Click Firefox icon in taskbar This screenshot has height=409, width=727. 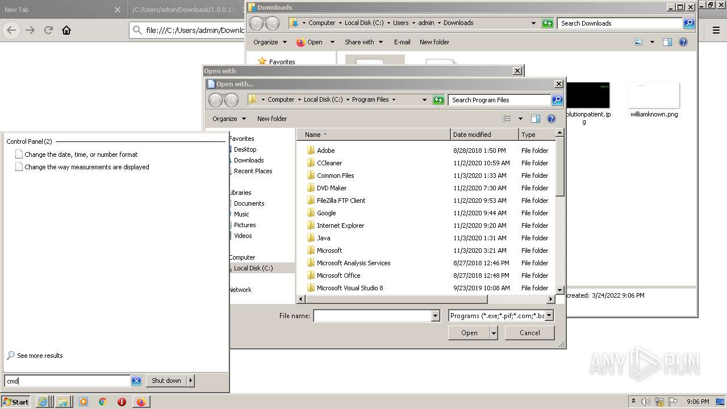click(140, 402)
